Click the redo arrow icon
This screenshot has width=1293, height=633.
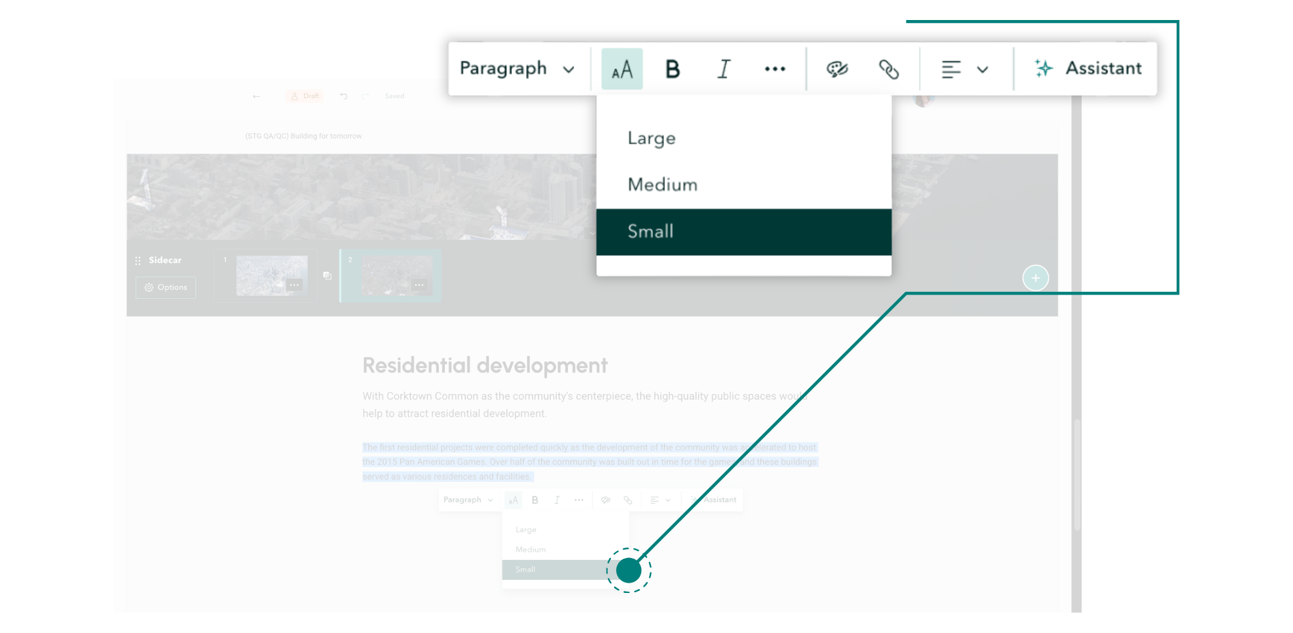tap(366, 96)
